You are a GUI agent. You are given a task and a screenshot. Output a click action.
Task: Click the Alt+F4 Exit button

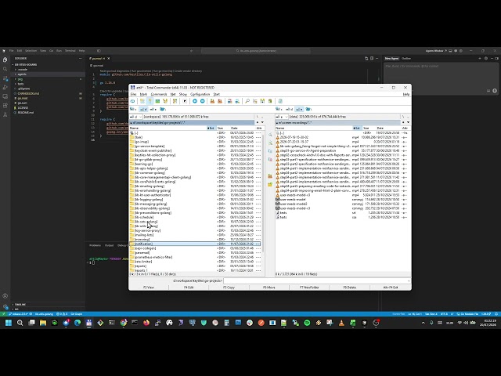tap(391, 287)
